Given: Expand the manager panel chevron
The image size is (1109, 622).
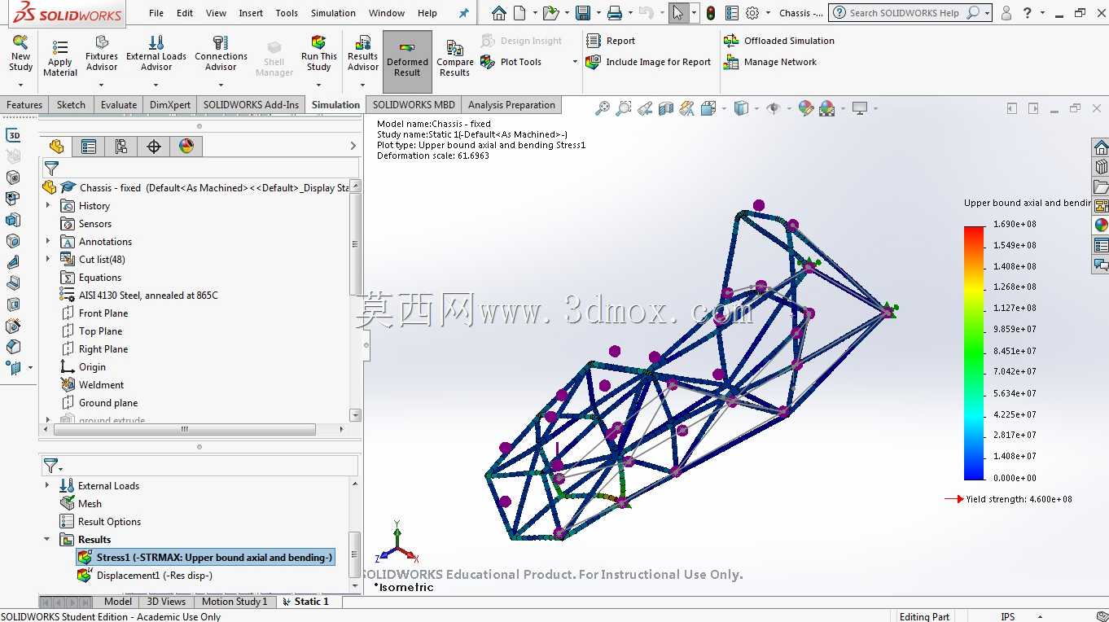Looking at the screenshot, I should tap(353, 147).
